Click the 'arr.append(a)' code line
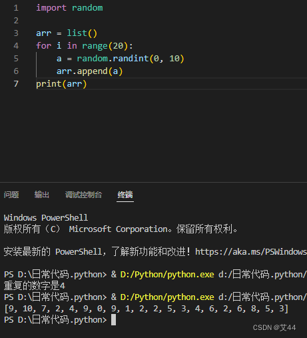 pyautogui.click(x=89, y=71)
